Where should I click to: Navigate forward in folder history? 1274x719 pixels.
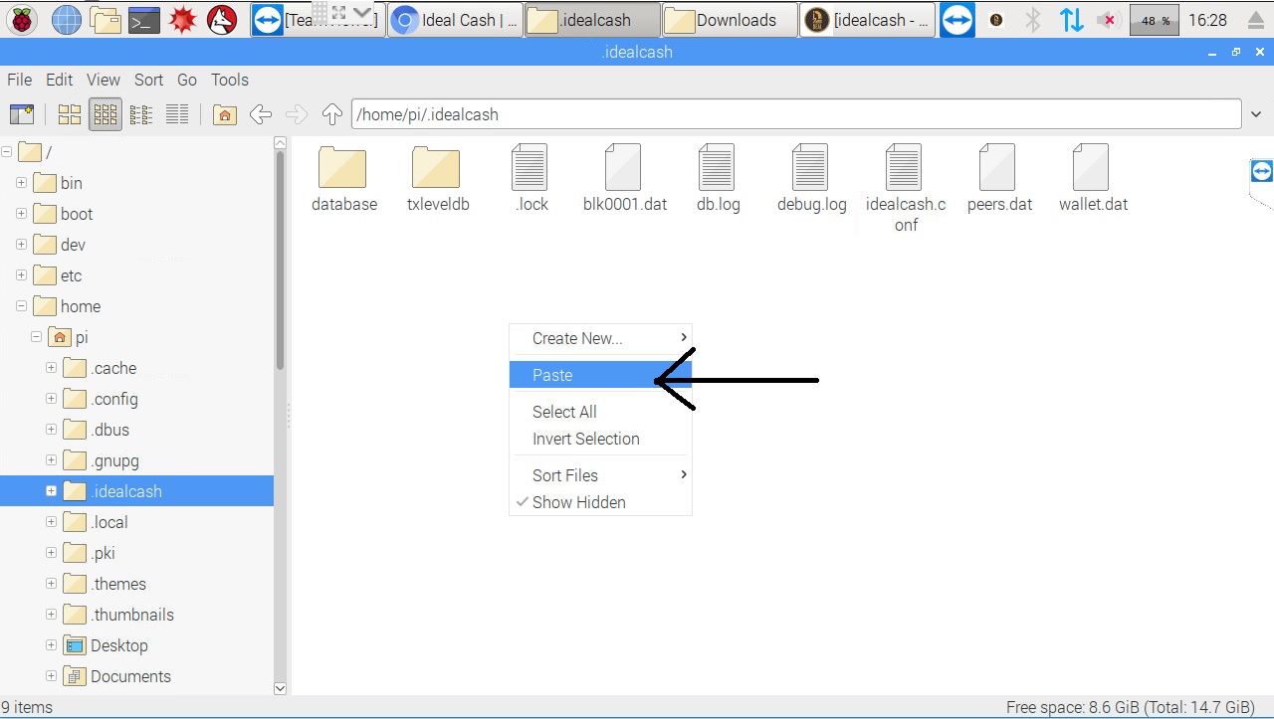pos(297,114)
